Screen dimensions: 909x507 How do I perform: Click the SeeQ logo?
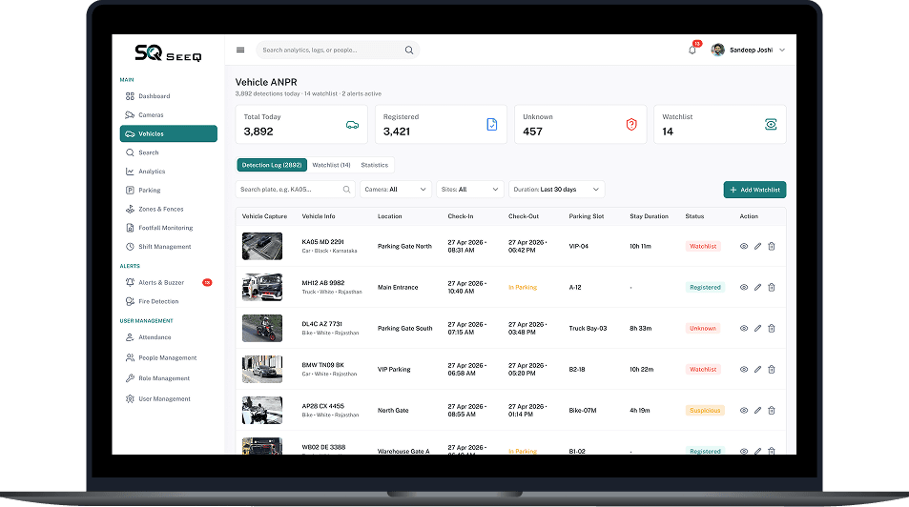[168, 53]
